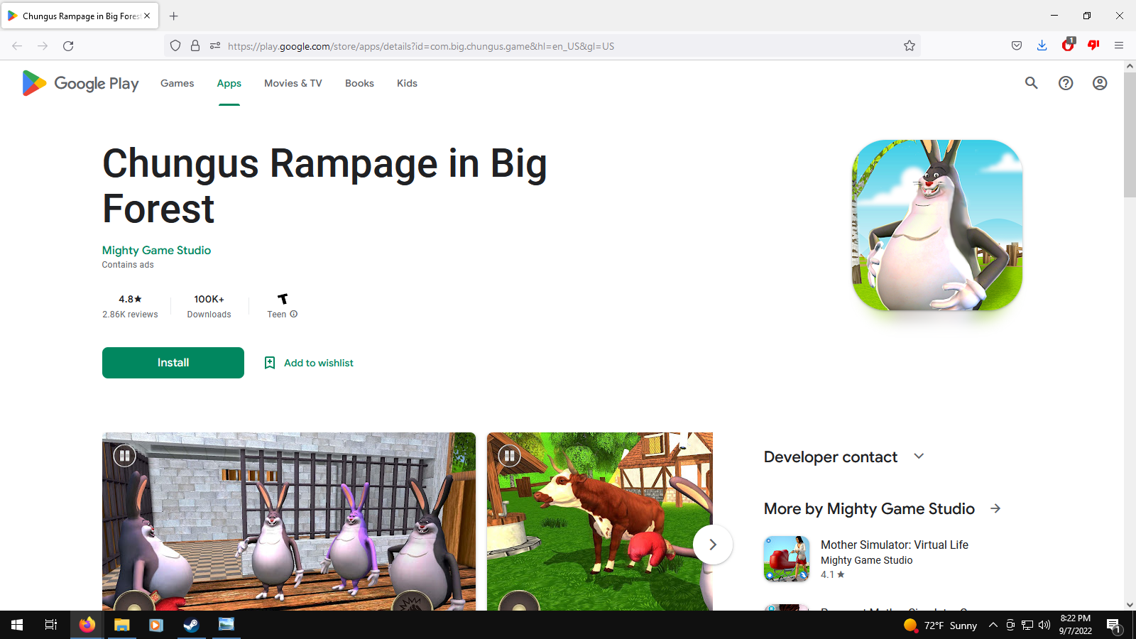The width and height of the screenshot is (1136, 639).
Task: Pause the second cow screenshot video
Action: pyautogui.click(x=510, y=456)
